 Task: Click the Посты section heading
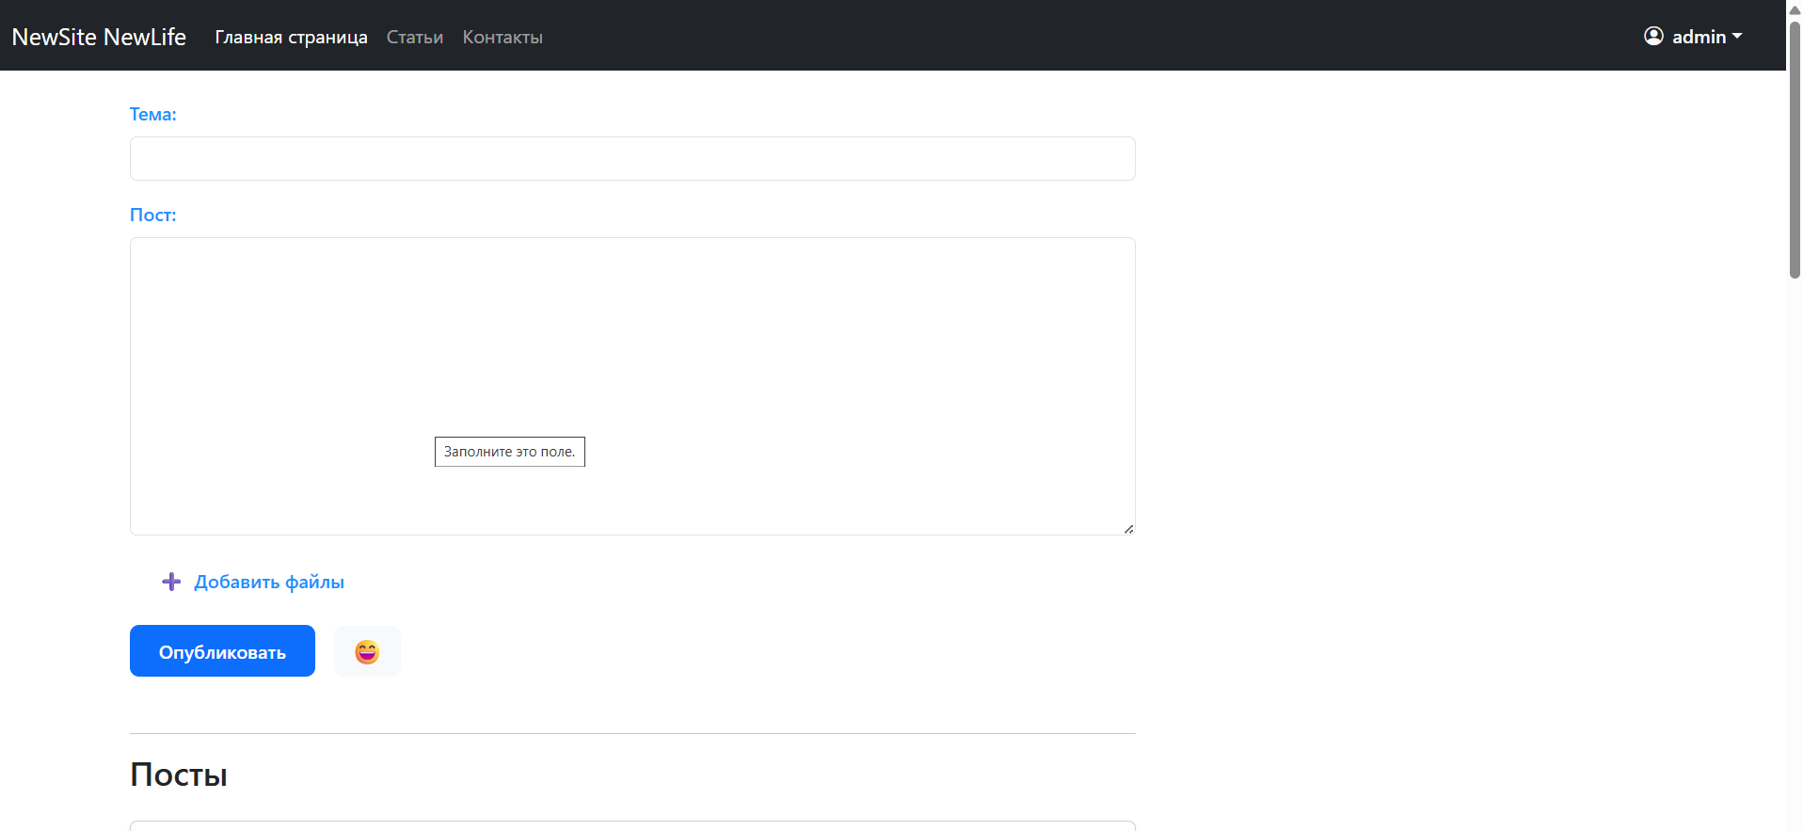[179, 775]
